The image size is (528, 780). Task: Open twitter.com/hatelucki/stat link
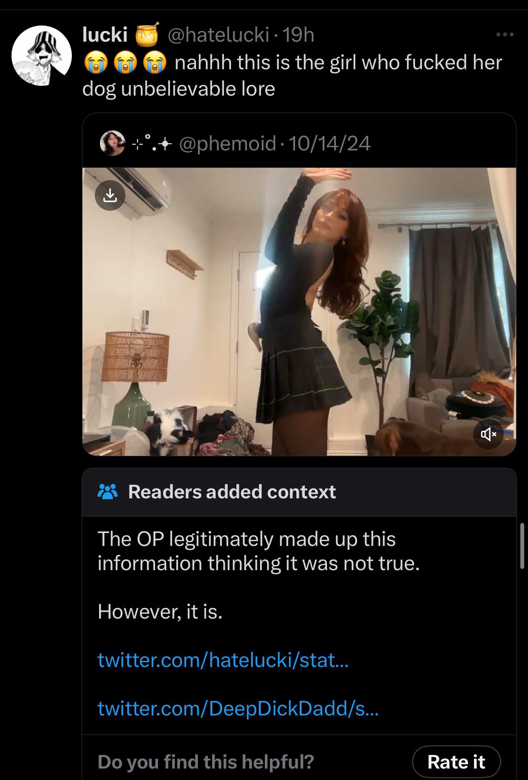click(x=223, y=660)
